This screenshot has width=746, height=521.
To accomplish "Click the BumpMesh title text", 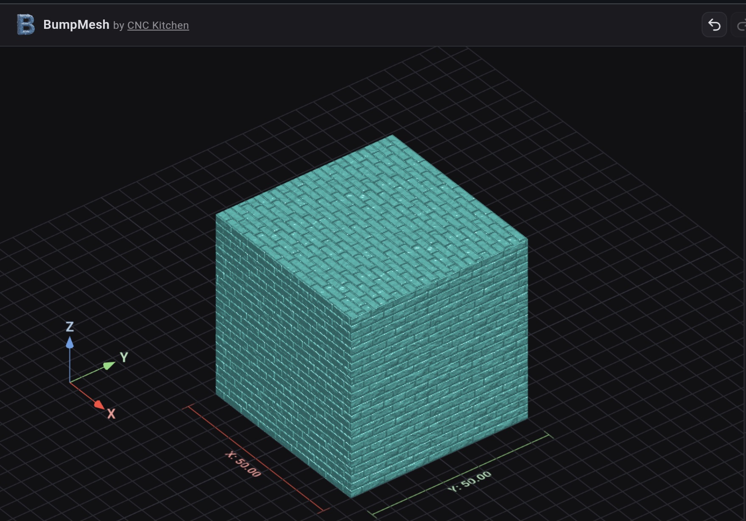I will 76,25.
